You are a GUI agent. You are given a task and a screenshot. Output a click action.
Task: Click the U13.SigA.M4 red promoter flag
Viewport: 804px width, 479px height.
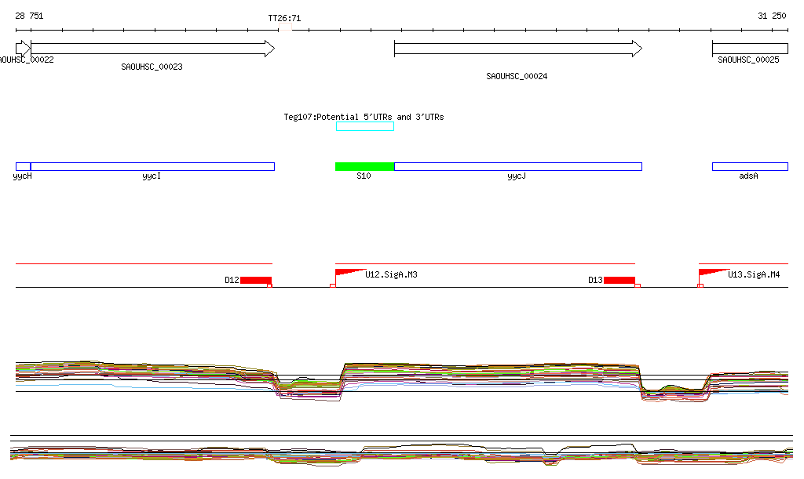pos(711,273)
